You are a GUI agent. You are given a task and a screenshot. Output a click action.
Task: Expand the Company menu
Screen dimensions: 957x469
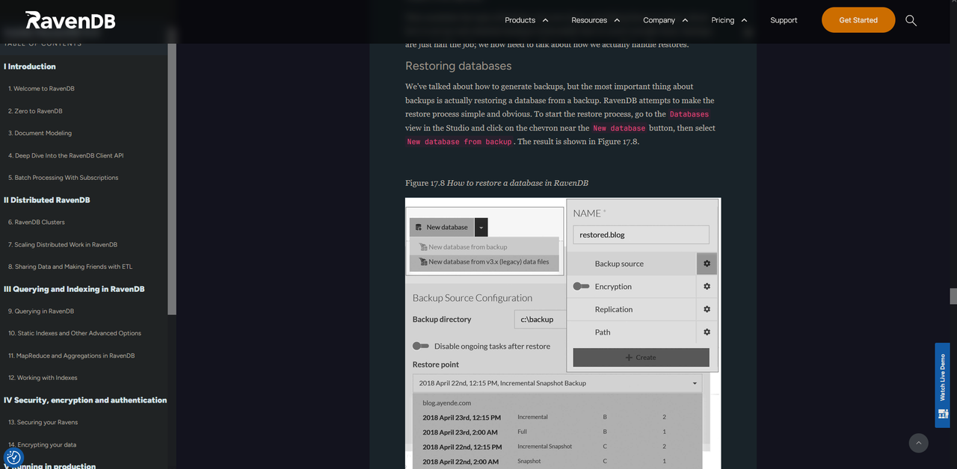point(665,20)
